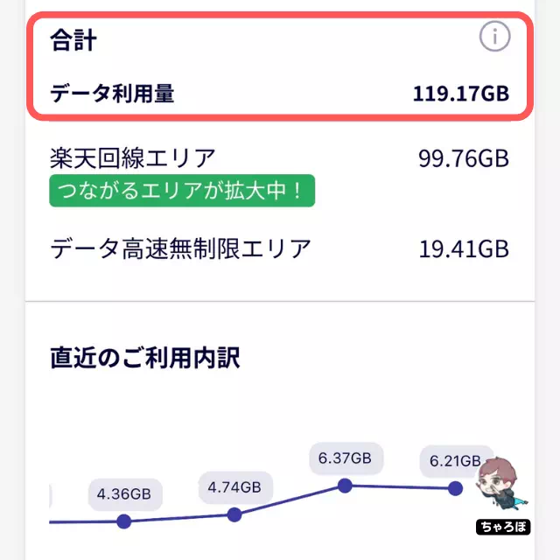This screenshot has height=560, width=560.
Task: Select the 4.74GB graph data point
Action: pos(234,514)
